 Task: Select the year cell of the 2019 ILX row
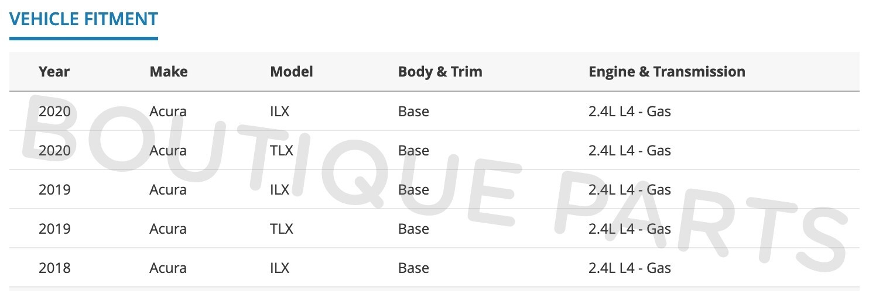(x=54, y=189)
